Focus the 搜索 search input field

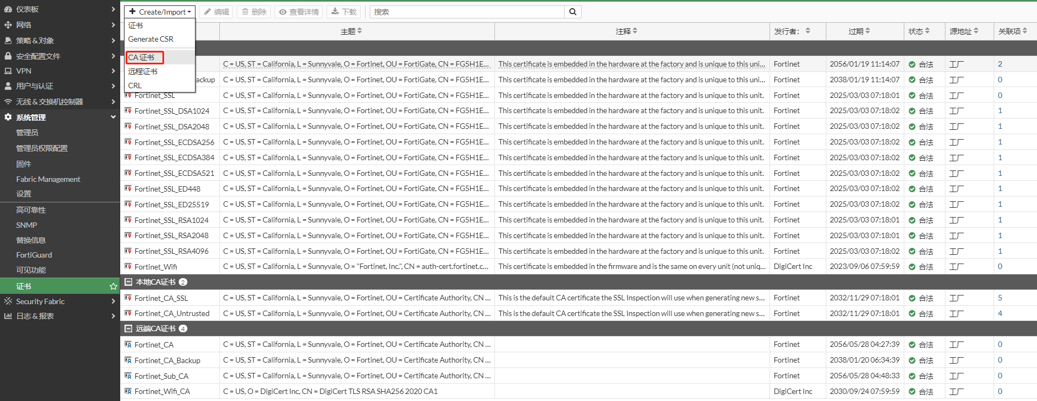pyautogui.click(x=467, y=12)
